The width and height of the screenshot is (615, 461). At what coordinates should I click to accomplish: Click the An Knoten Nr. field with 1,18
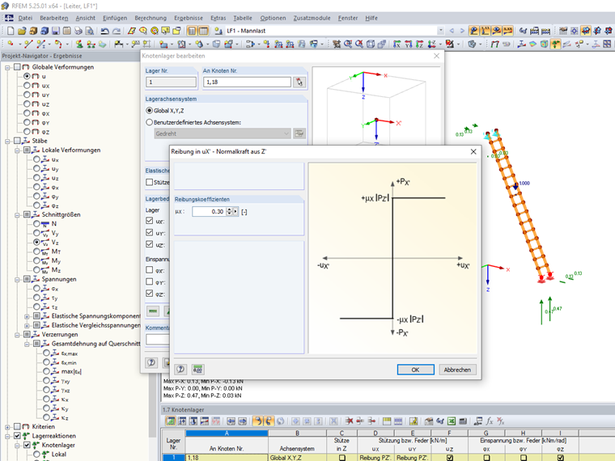pos(247,82)
